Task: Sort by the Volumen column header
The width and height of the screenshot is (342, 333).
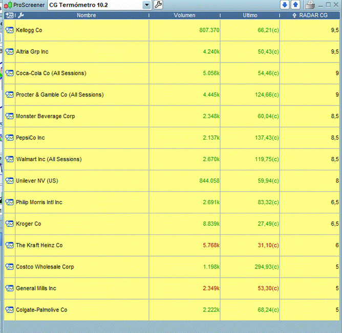Action: pos(184,15)
